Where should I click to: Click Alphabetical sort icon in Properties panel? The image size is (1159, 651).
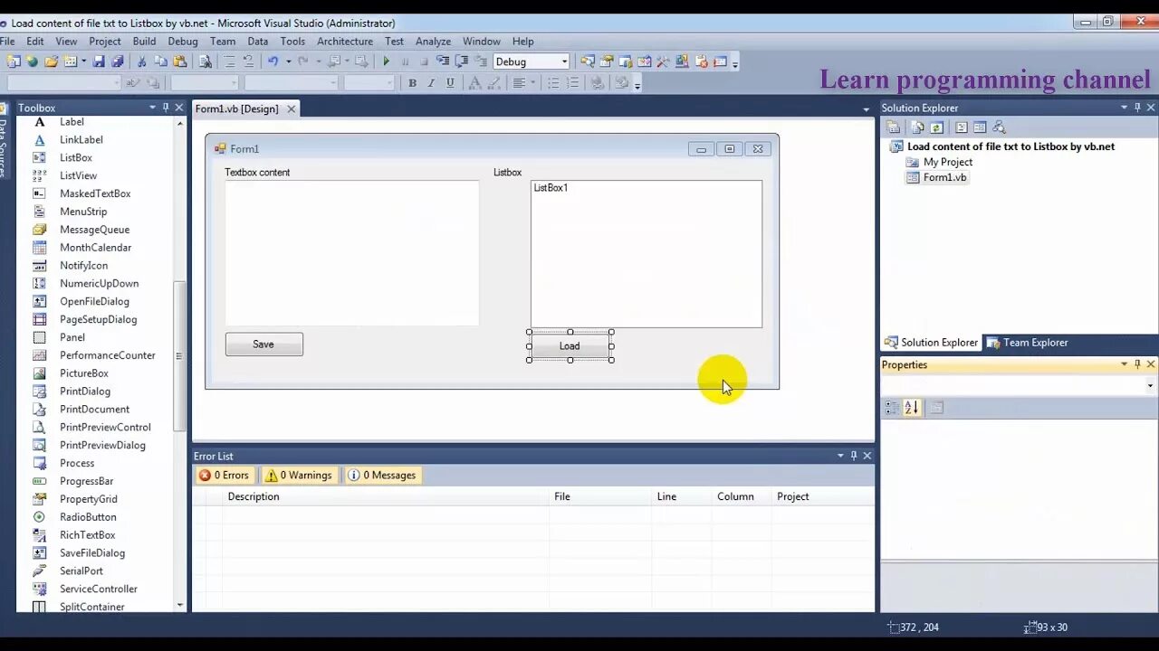tap(912, 408)
